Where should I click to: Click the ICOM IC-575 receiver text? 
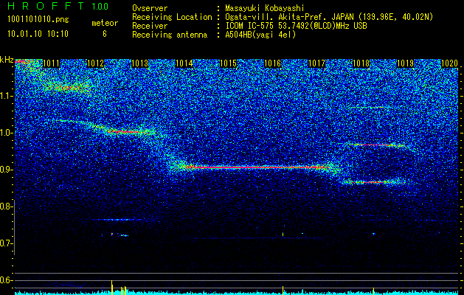pos(296,26)
